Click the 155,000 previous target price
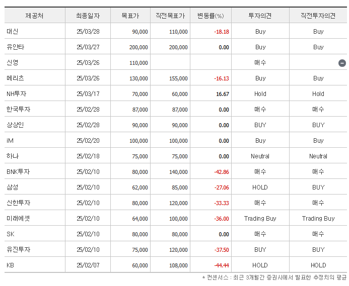 pyautogui.click(x=178, y=78)
